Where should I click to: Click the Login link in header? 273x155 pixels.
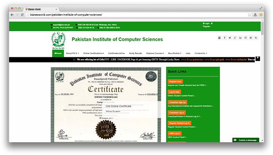207,23
